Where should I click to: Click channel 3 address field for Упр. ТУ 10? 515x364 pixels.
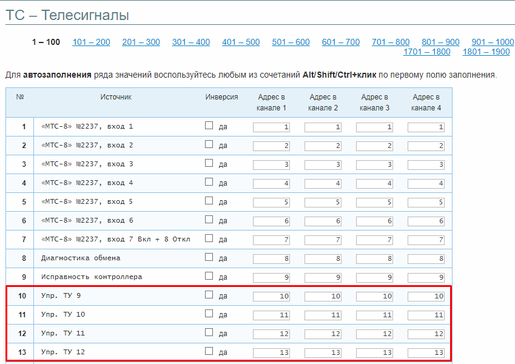click(374, 315)
